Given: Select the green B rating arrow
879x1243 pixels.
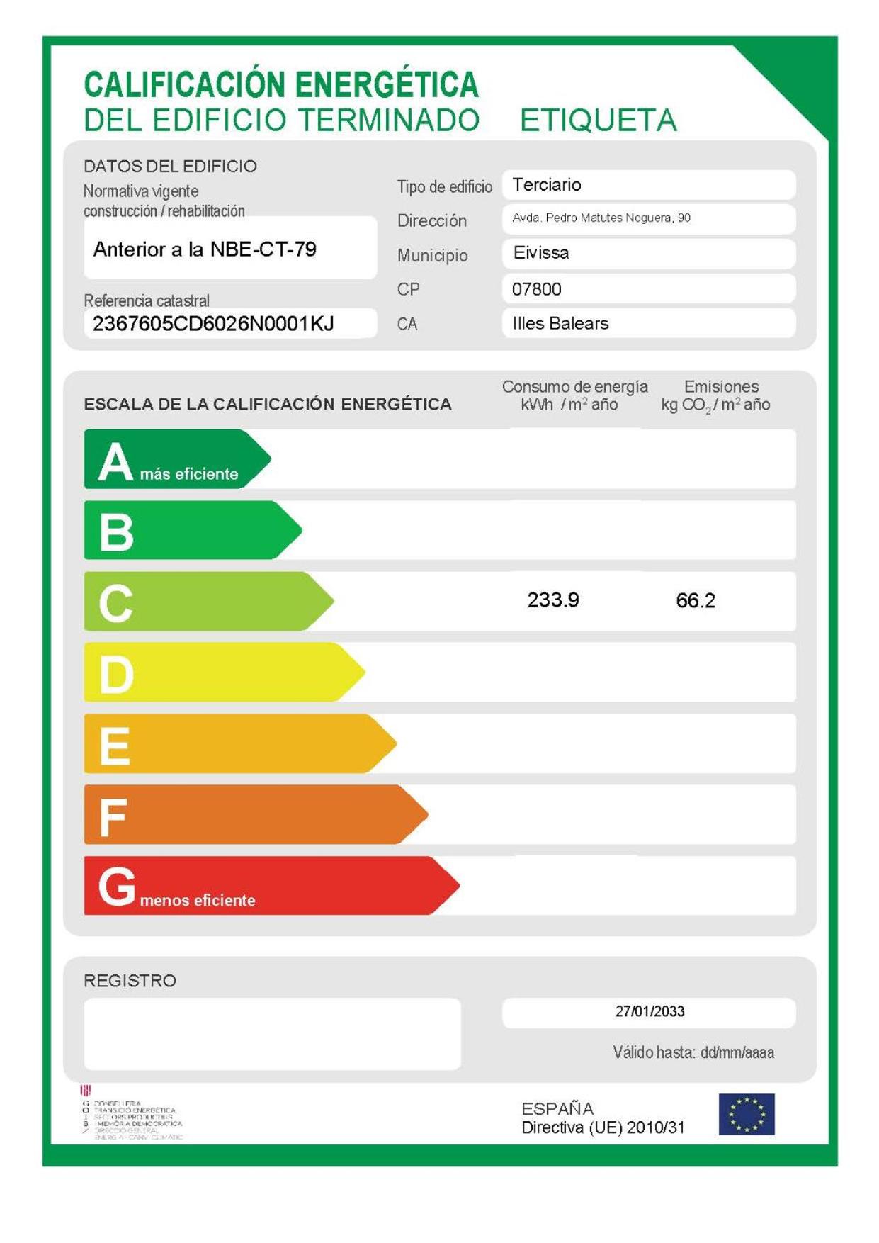Looking at the screenshot, I should click(x=191, y=530).
